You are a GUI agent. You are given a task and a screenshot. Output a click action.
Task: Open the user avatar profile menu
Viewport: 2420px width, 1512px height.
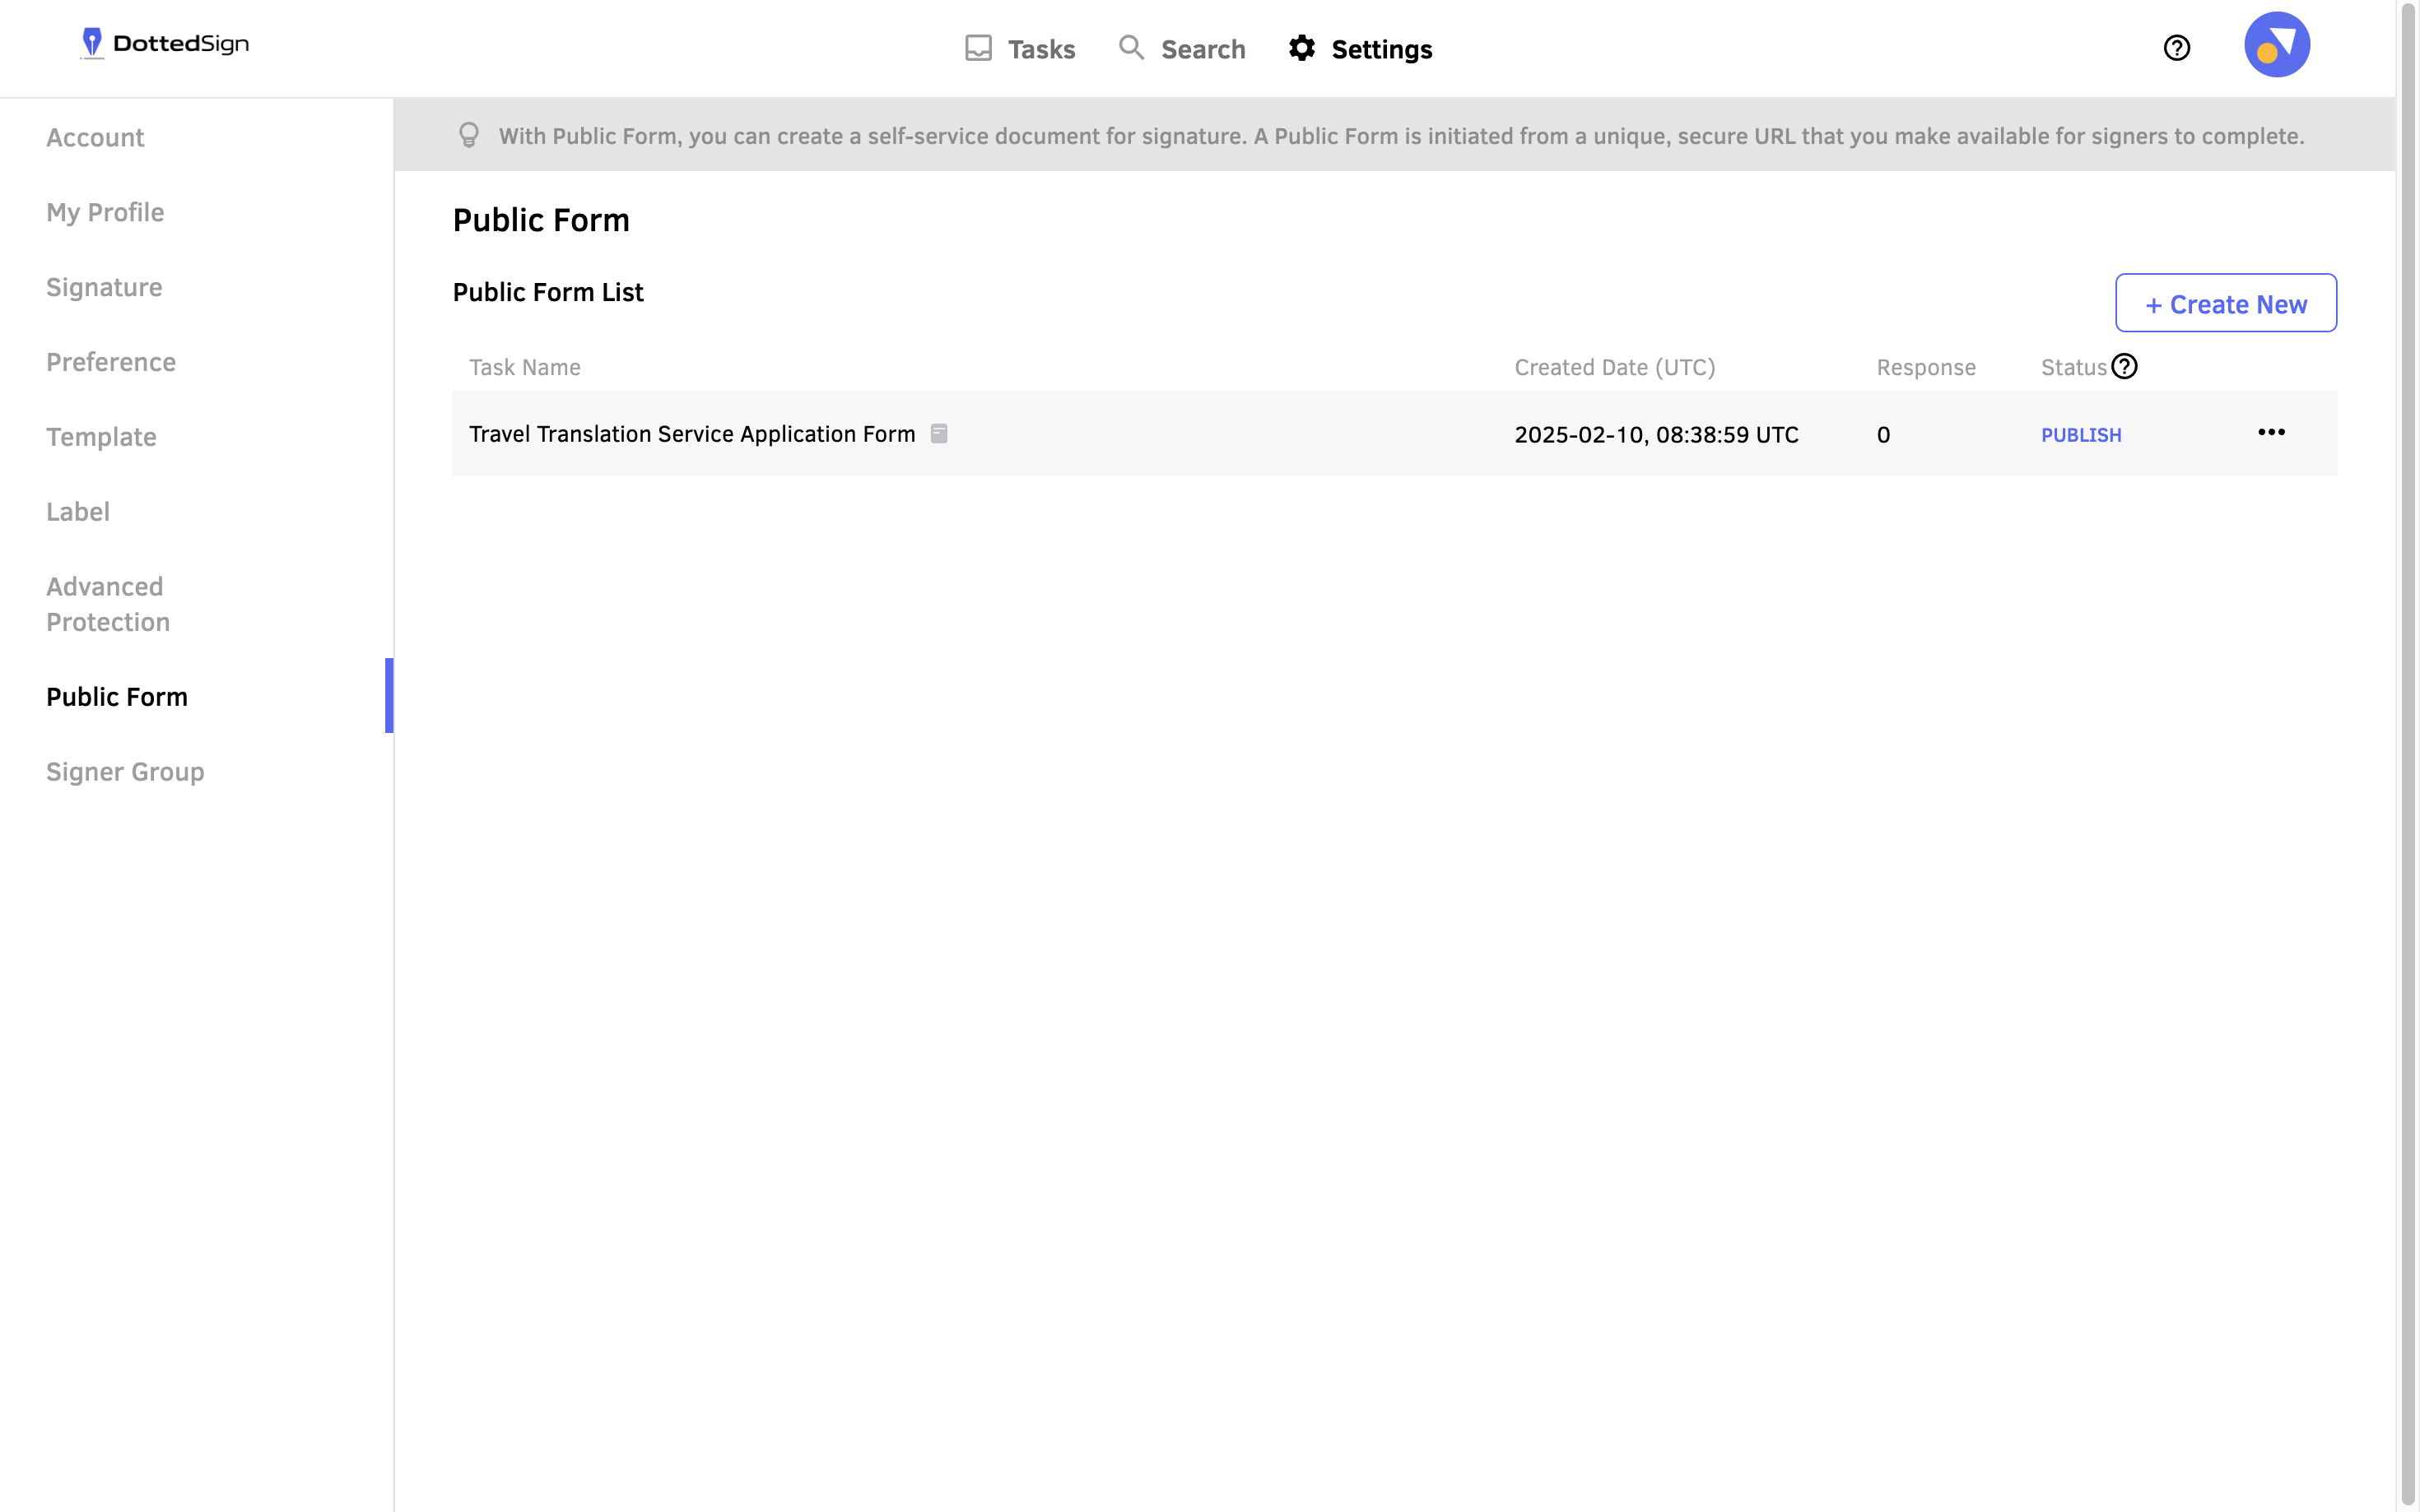pos(2276,45)
